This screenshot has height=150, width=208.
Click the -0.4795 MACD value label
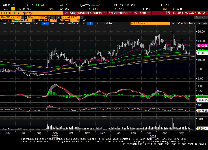tap(202, 100)
